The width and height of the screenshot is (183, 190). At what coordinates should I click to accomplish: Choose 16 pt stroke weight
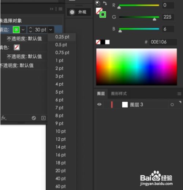coord(61,155)
